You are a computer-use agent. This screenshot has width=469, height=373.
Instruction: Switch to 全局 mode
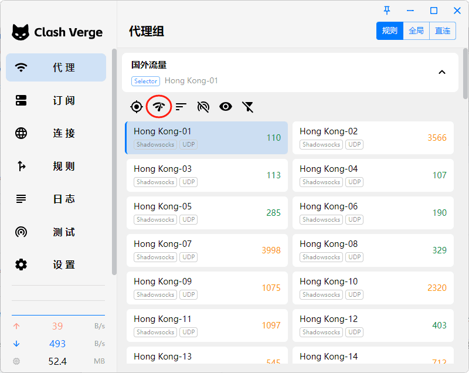(416, 31)
